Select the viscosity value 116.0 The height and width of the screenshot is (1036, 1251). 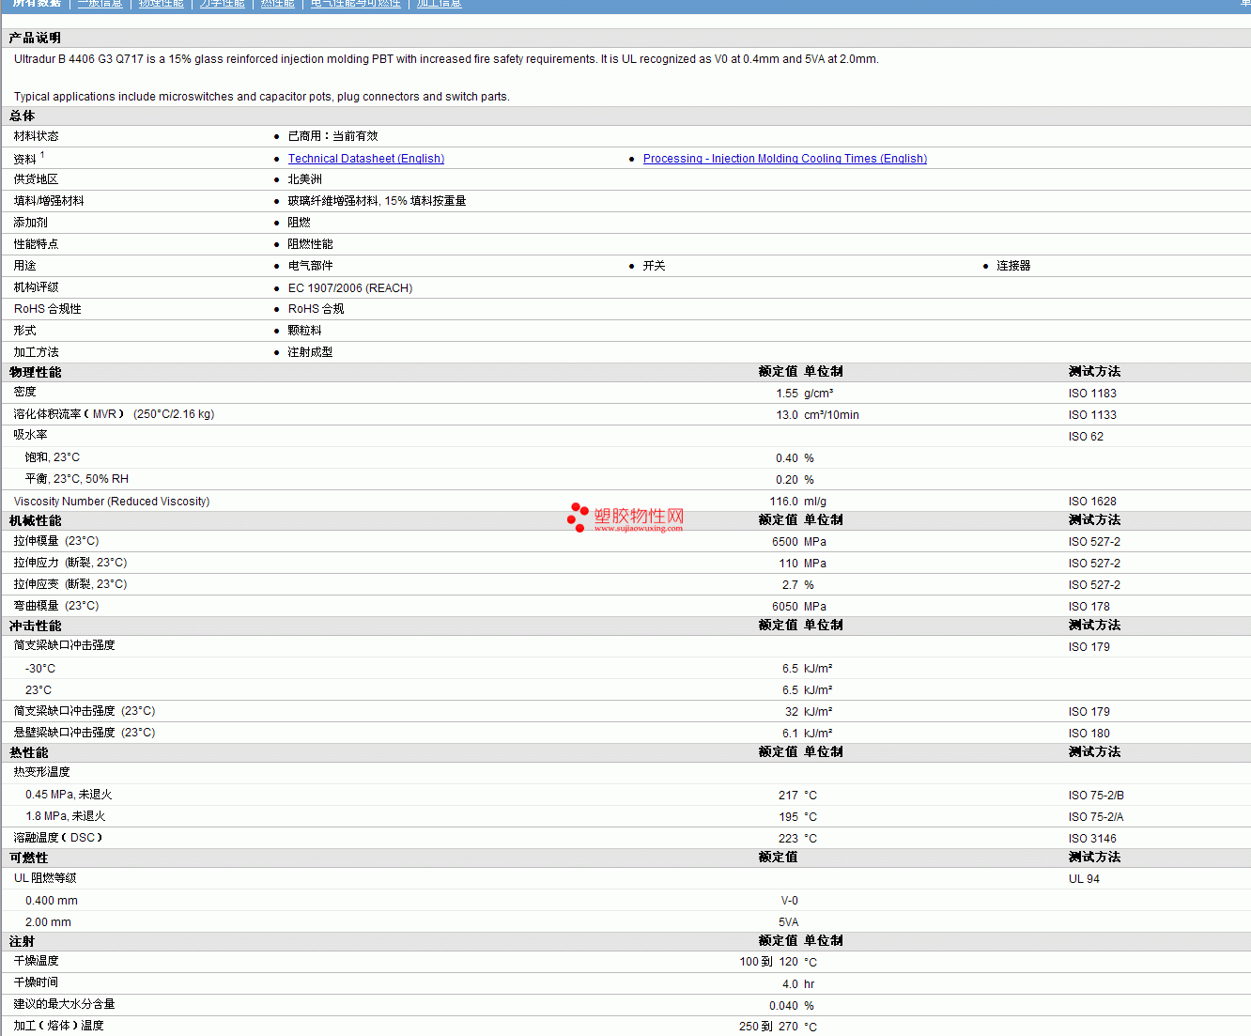784,502
